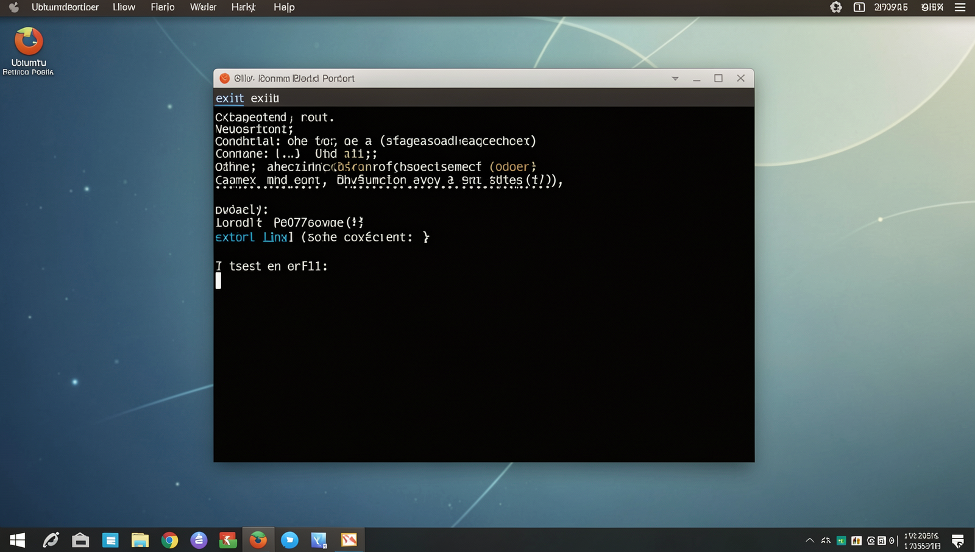Select the exiit tab in the terminal
Screen dimensions: 975x552
click(x=265, y=98)
